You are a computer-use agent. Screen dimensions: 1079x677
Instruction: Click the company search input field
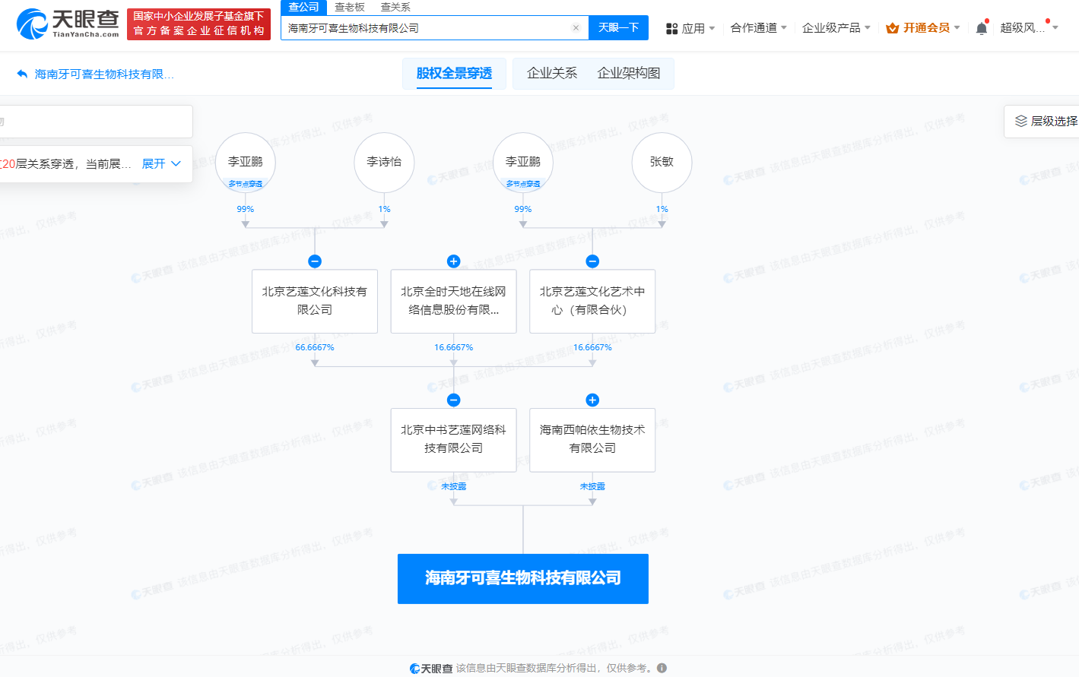[x=426, y=28]
